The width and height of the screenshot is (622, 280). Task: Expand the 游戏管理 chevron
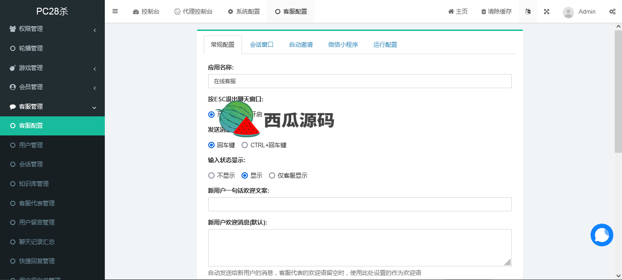click(x=95, y=69)
